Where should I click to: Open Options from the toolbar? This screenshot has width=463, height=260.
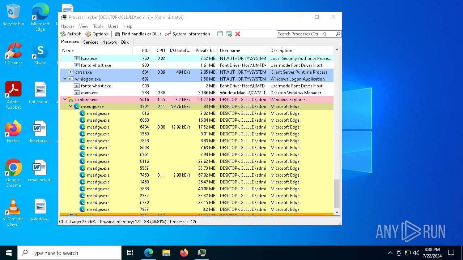(x=97, y=34)
